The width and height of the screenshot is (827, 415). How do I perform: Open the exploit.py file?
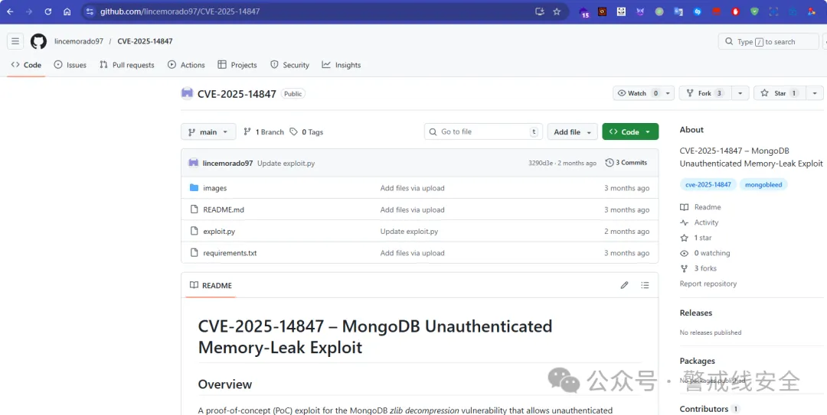click(x=219, y=232)
